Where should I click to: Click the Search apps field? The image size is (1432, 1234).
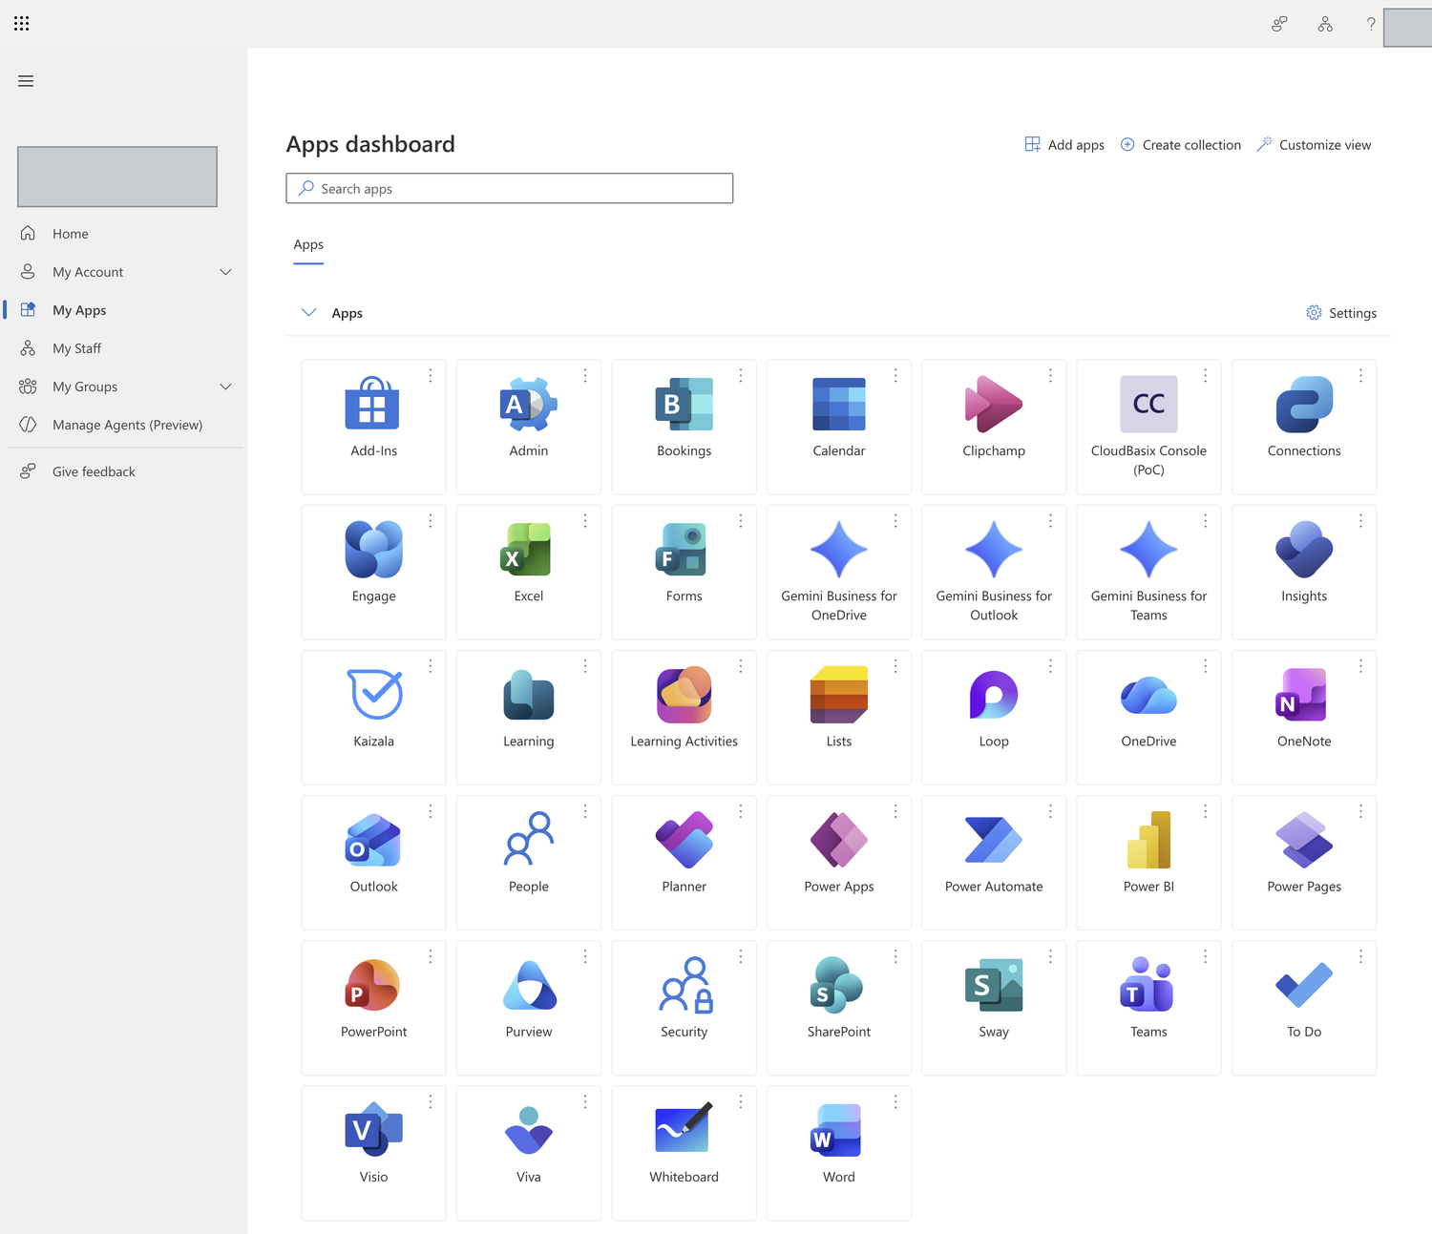pyautogui.click(x=510, y=188)
